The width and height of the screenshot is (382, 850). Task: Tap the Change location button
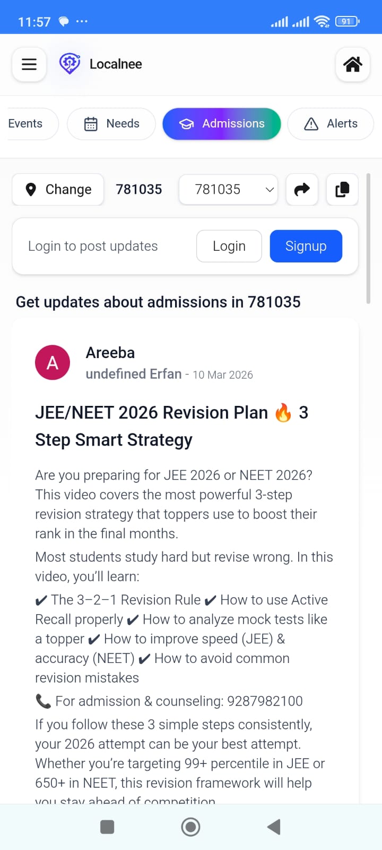58,190
